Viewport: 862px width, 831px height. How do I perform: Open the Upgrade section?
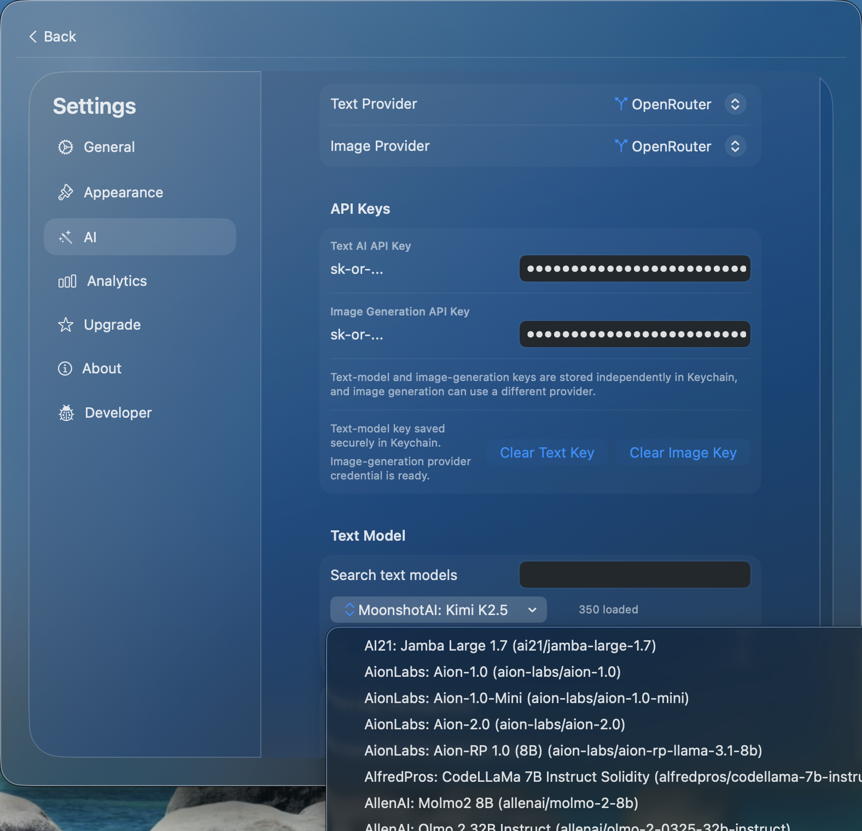[140, 325]
